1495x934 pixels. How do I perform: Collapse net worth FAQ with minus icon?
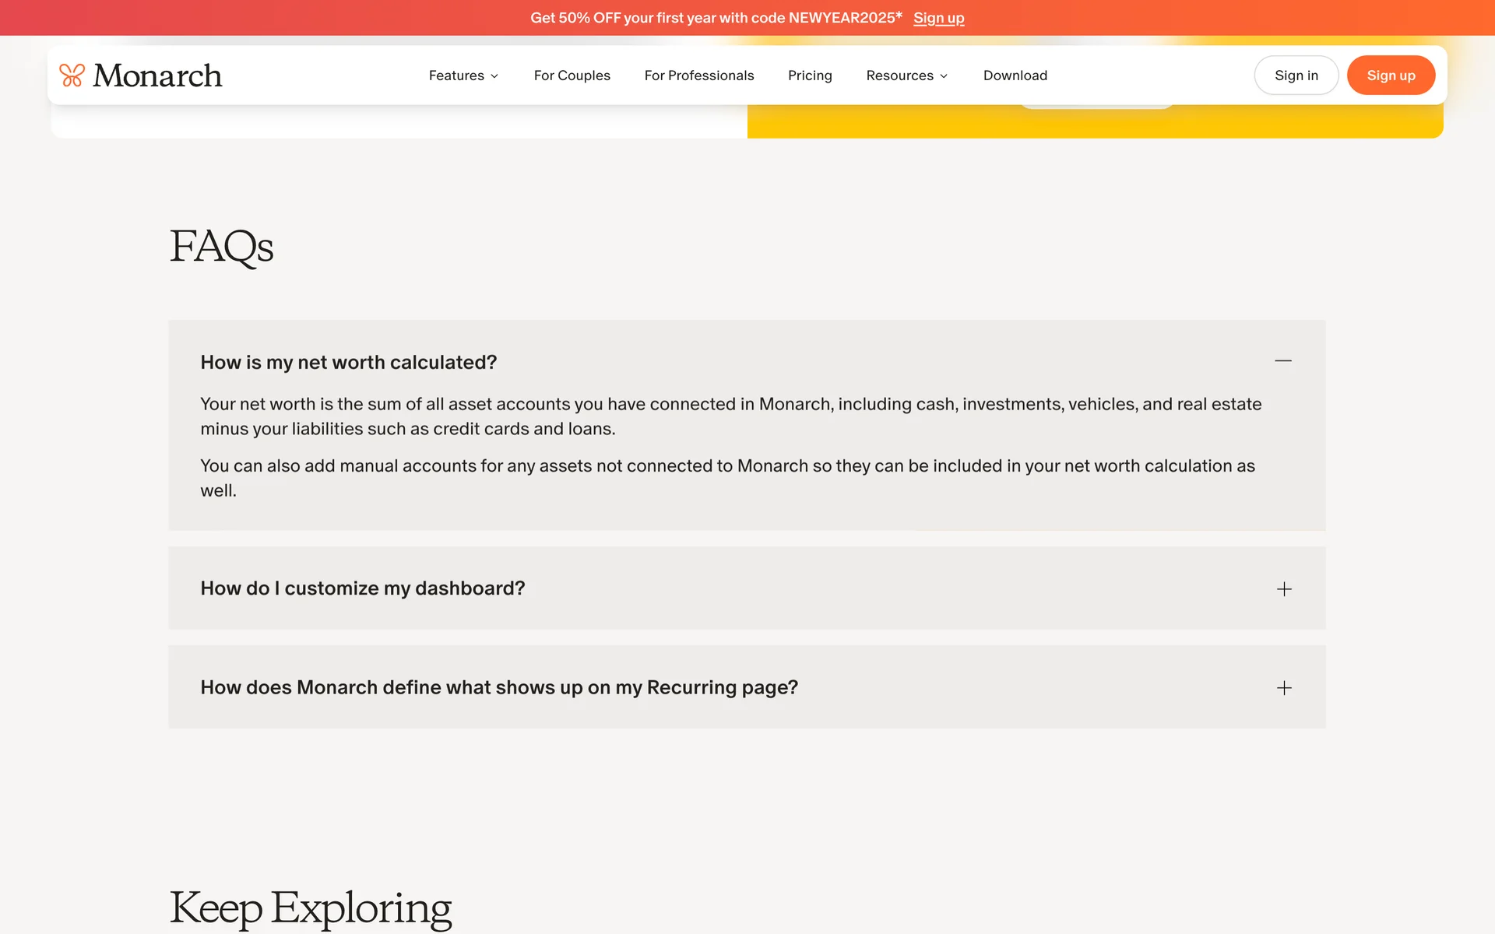[1283, 361]
